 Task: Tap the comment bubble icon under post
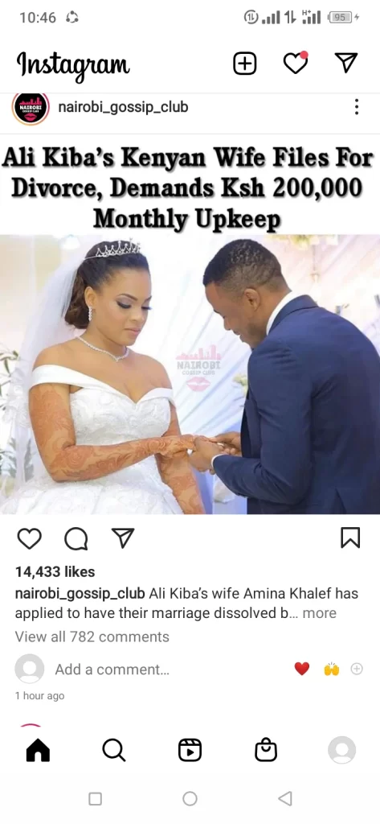click(76, 538)
